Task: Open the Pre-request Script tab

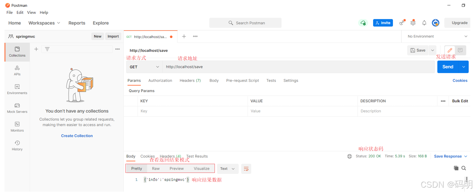Action: click(x=243, y=81)
